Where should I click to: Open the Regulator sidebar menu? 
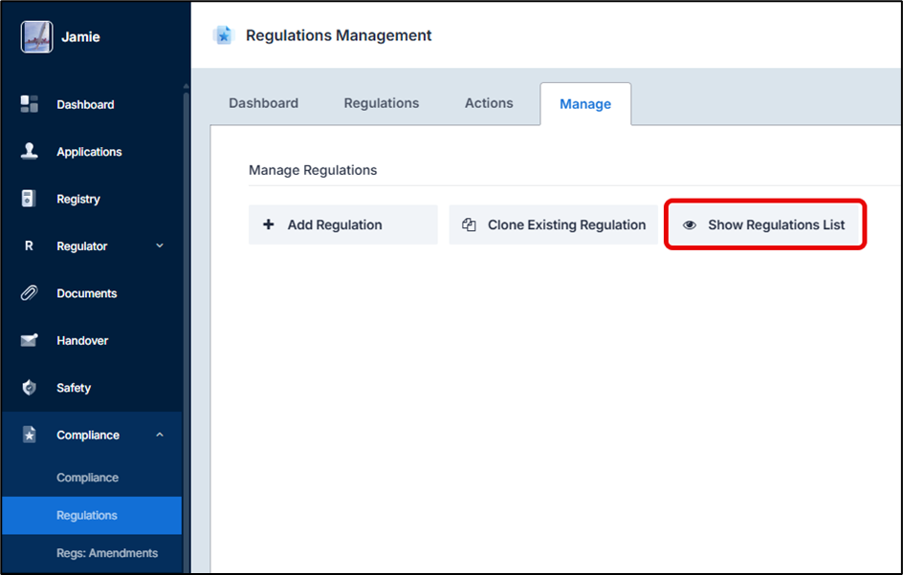[92, 246]
